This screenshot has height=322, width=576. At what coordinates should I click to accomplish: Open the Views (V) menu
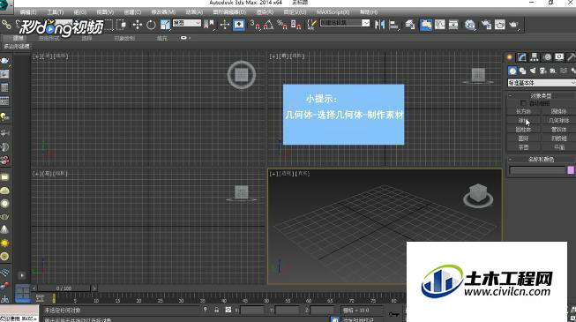(x=105, y=12)
